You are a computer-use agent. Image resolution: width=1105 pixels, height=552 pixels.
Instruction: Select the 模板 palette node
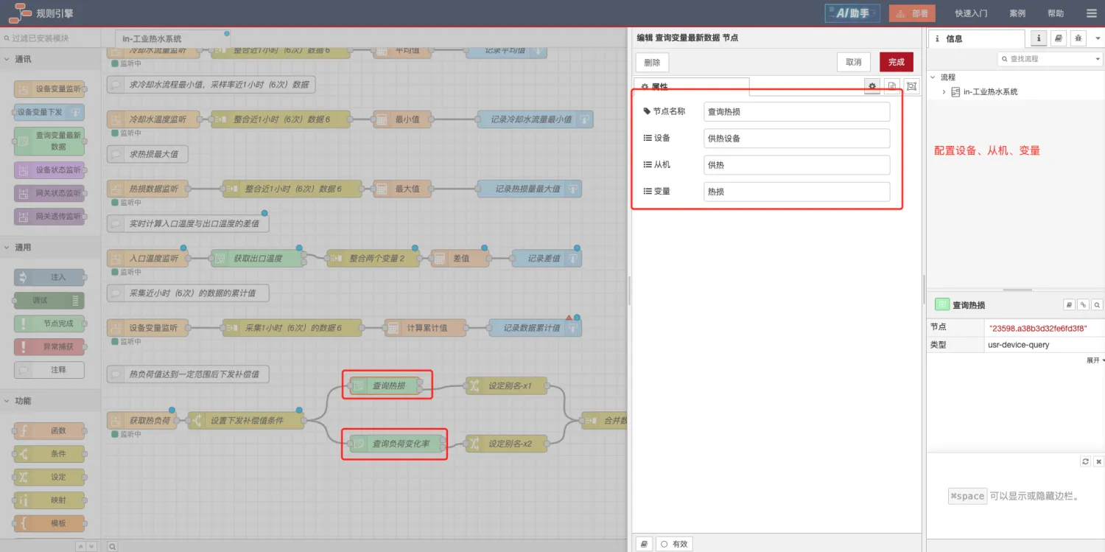click(49, 523)
